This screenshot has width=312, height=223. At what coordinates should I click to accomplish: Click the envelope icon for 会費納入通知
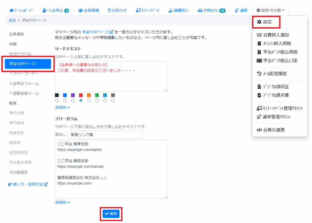click(259, 35)
